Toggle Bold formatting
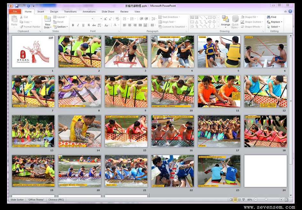The image size is (302, 210). pyautogui.click(x=73, y=25)
